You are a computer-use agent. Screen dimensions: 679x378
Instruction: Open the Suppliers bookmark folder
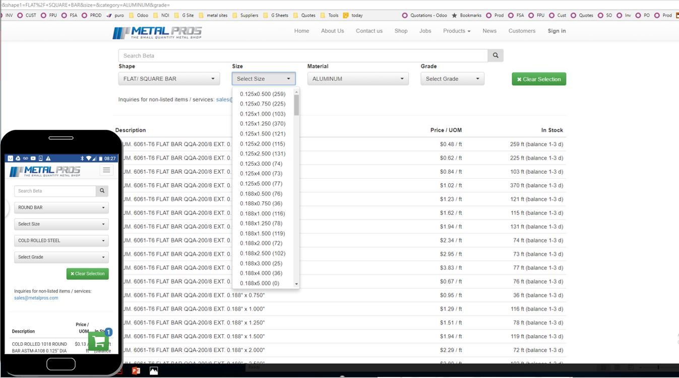(245, 15)
